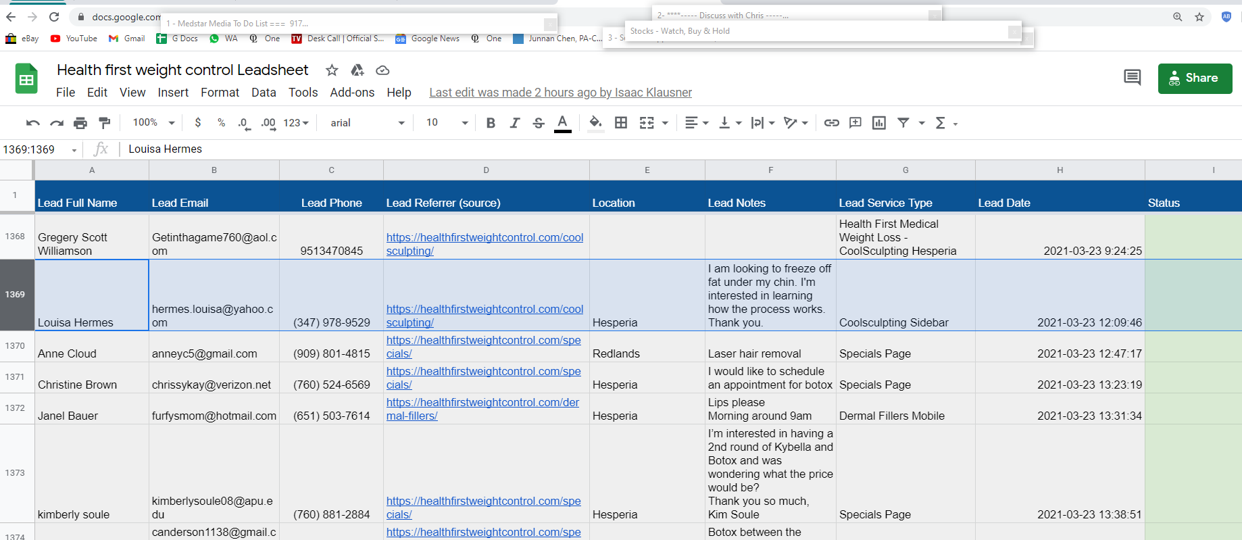Image resolution: width=1242 pixels, height=540 pixels.
Task: Open the font size 10 dropdown
Action: click(447, 122)
